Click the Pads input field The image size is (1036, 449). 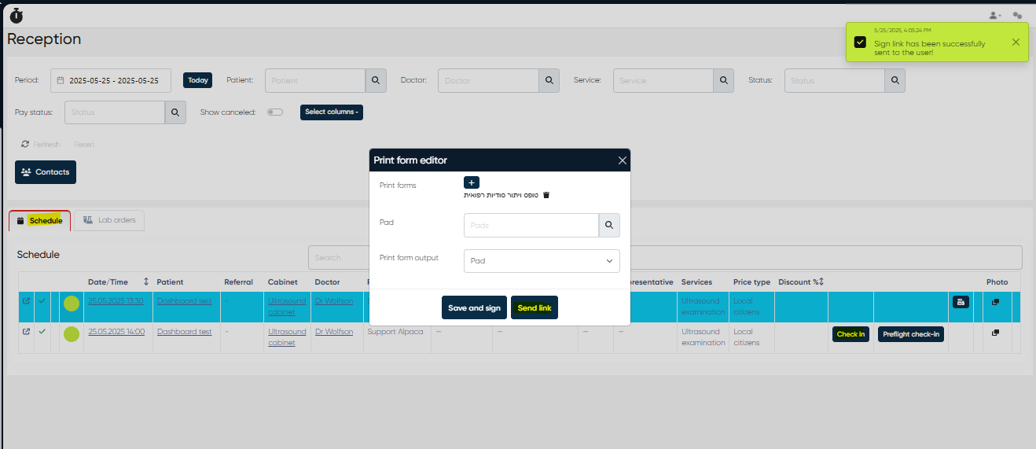[531, 226]
